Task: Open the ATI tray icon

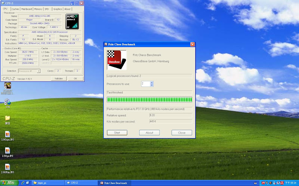Action: coord(263,183)
